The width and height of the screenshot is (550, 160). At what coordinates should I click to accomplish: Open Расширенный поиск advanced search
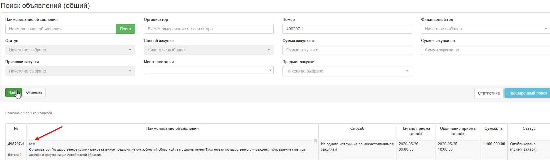coord(527,93)
